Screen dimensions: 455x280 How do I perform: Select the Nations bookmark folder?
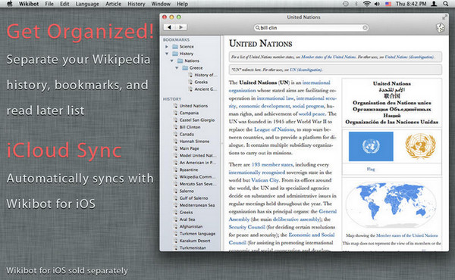coord(192,61)
